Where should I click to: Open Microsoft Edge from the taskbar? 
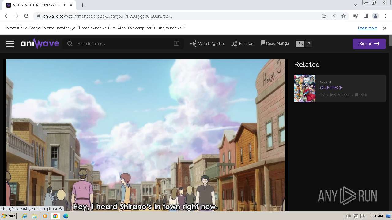coord(66,216)
